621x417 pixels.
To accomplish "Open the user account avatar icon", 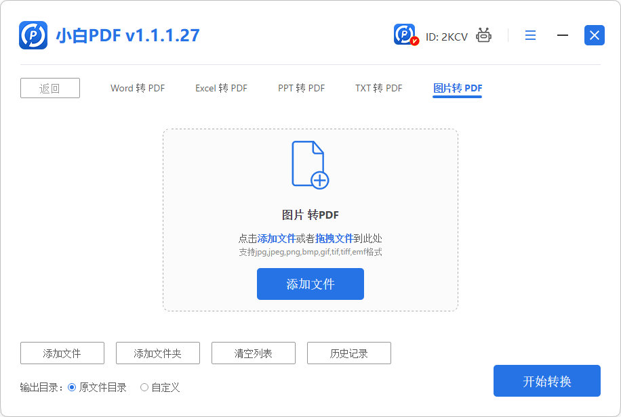I will 406,35.
